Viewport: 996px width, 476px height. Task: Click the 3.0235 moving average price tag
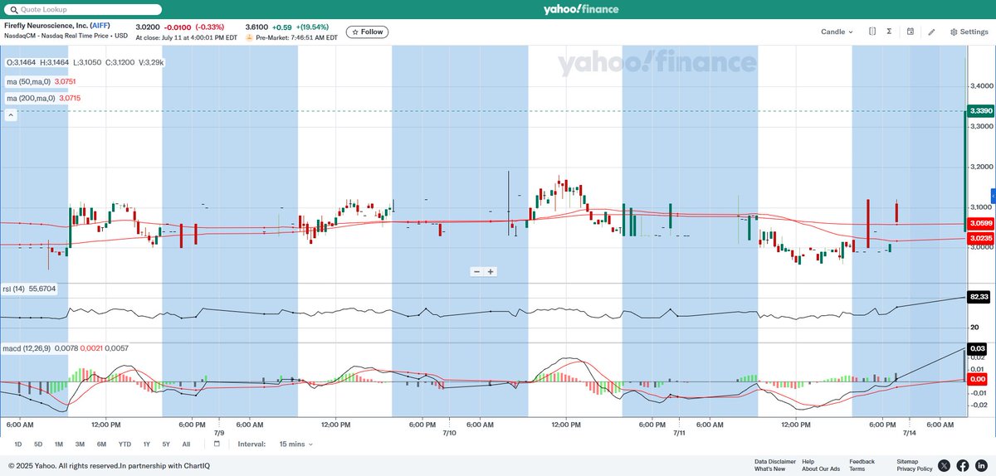[x=979, y=238]
